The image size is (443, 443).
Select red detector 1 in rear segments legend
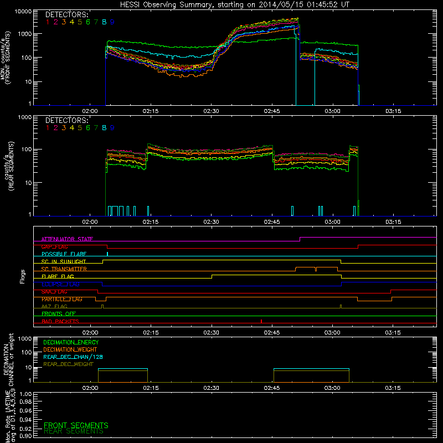48,128
